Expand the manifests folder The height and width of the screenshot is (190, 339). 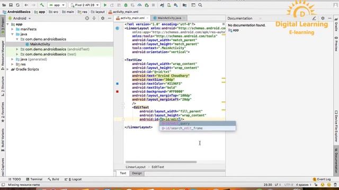[12, 29]
